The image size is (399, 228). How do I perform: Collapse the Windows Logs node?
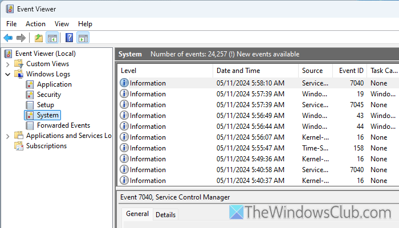[x=7, y=74]
